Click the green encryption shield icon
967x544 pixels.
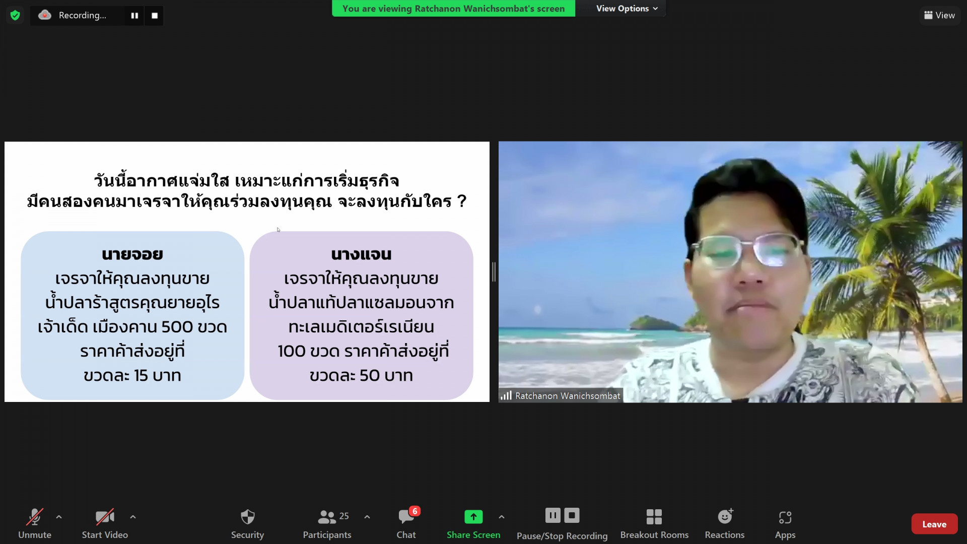tap(15, 16)
